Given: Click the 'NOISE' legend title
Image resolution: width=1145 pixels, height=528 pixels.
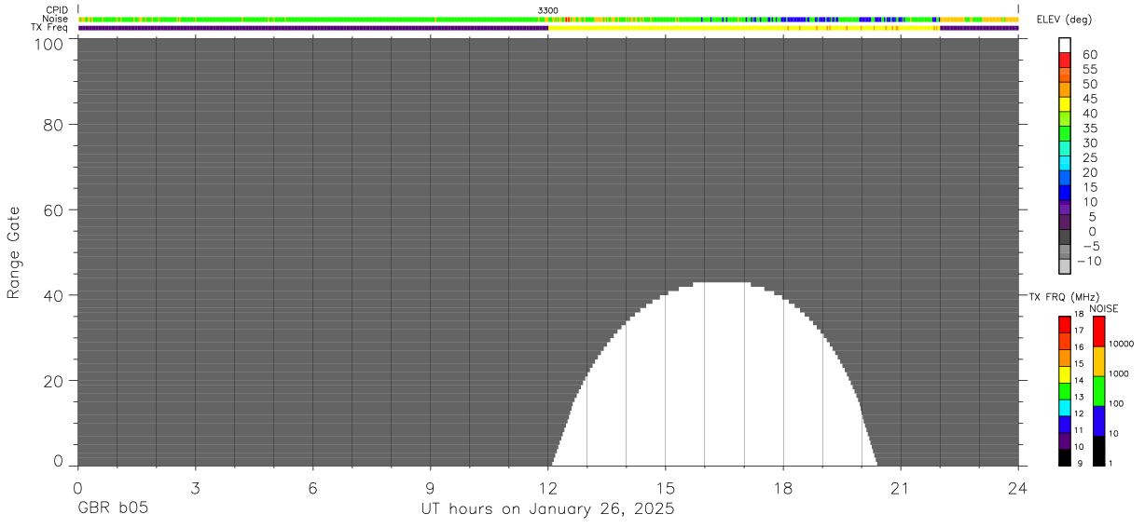Looking at the screenshot, I should pos(1104,308).
